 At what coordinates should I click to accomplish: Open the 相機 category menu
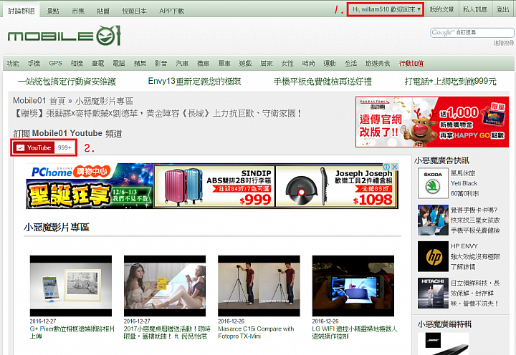click(x=77, y=63)
